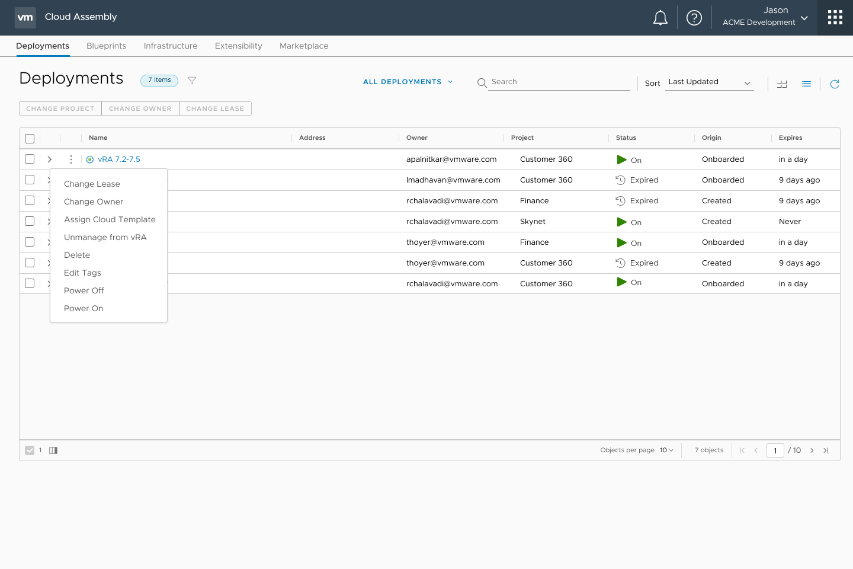Open the Sort Last Updated dropdown
The width and height of the screenshot is (853, 569).
(x=709, y=82)
